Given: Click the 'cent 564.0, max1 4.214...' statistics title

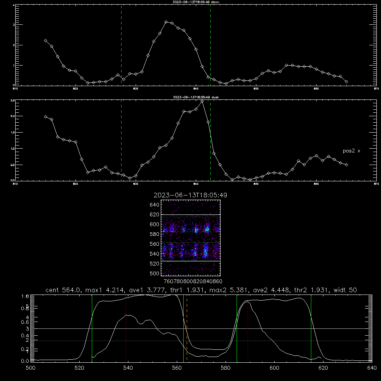Looking at the screenshot, I should click(x=201, y=290).
